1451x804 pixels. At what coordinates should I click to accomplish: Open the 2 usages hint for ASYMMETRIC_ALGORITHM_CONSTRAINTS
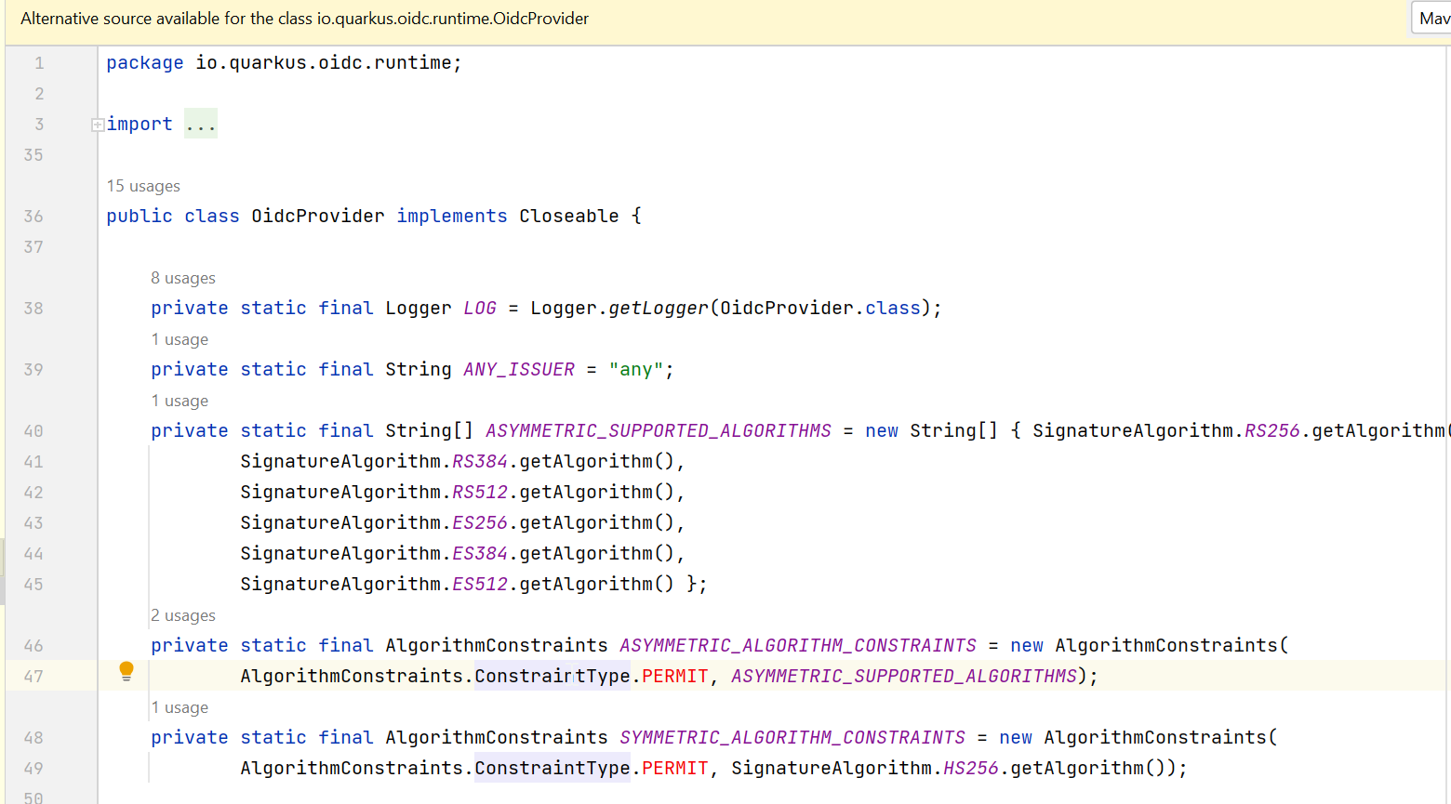(183, 615)
